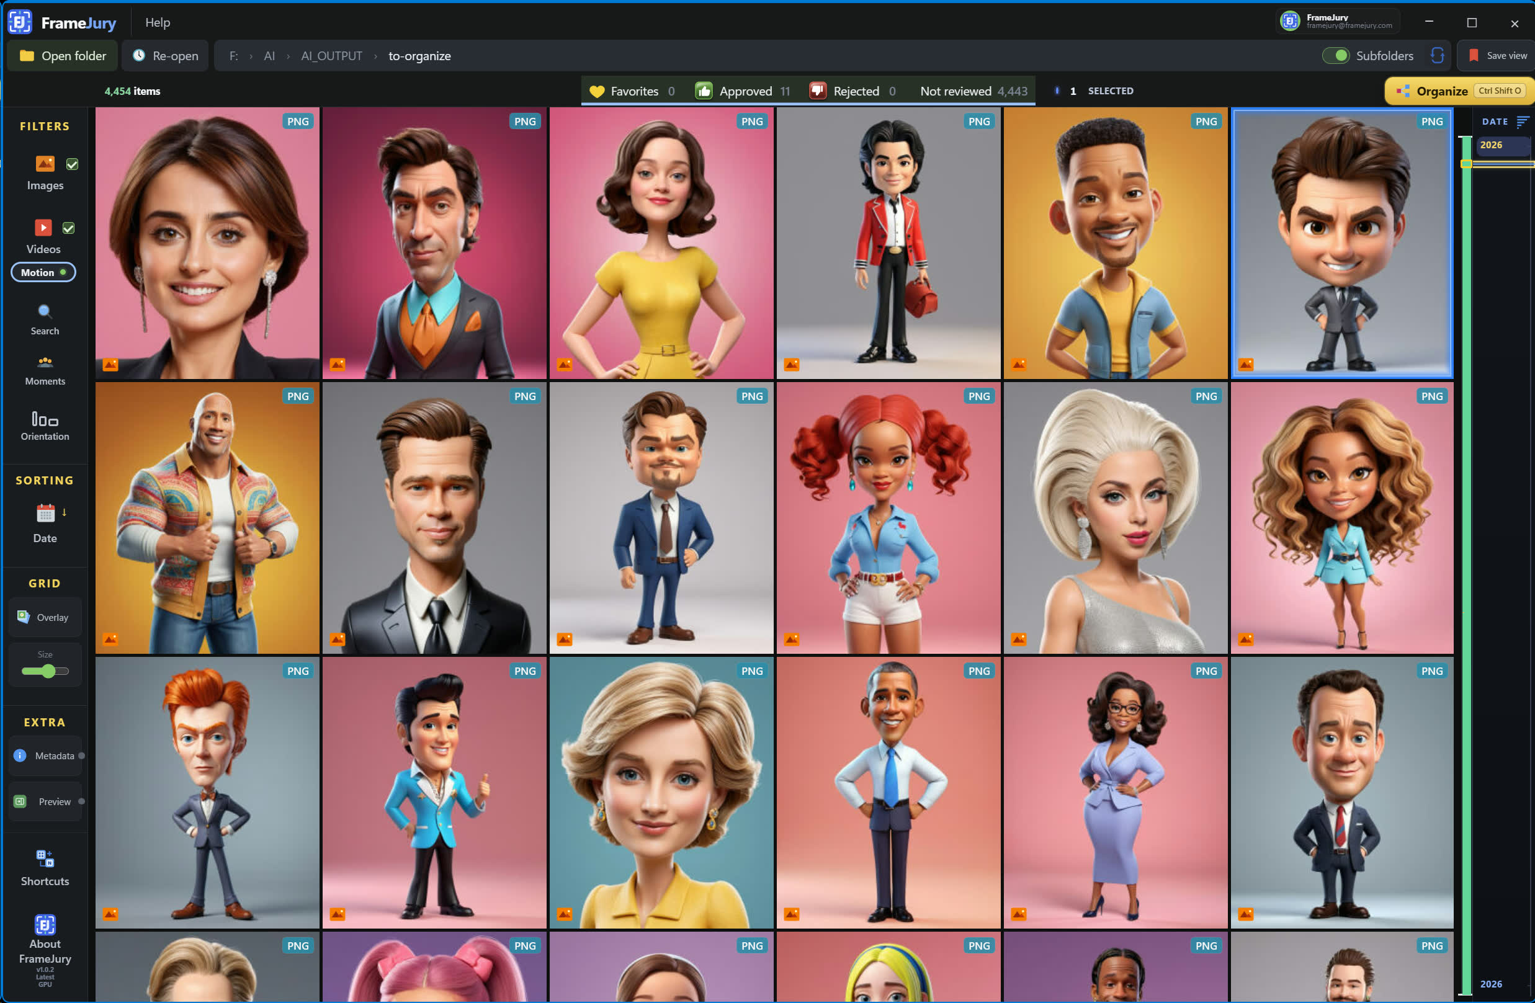Viewport: 1535px width, 1003px height.
Task: Click image icon on selected gray-suit thumbnail
Action: click(x=1246, y=365)
